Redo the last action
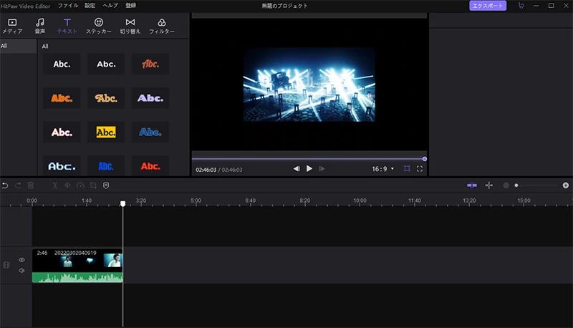Viewport: 573px width, 328px height. click(x=18, y=185)
